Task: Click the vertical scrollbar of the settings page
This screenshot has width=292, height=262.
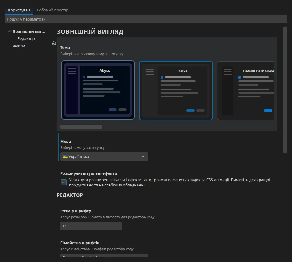Action: [x=285, y=90]
